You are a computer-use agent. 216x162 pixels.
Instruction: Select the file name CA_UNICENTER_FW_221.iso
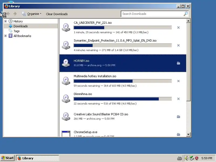point(93,23)
